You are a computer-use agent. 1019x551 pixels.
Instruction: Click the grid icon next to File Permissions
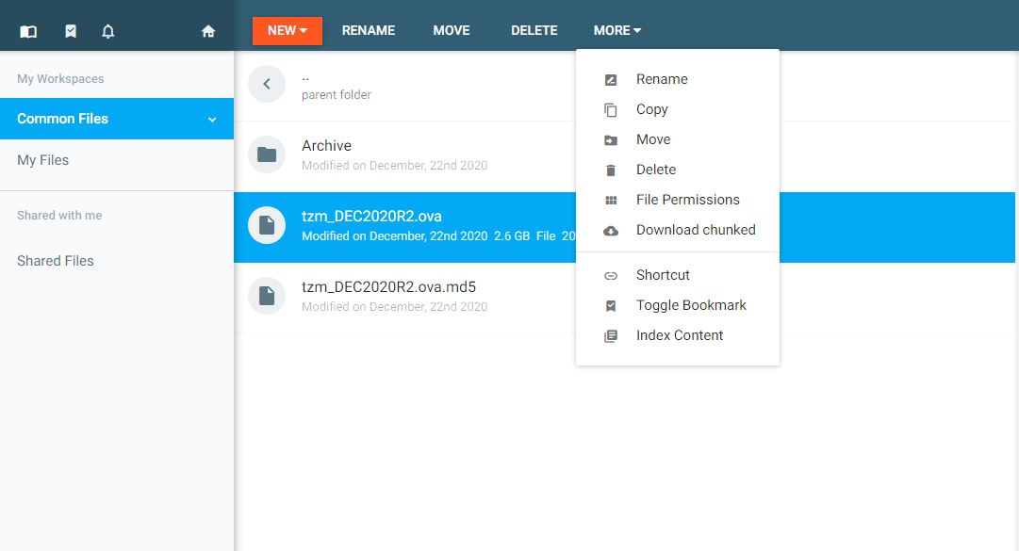point(611,199)
